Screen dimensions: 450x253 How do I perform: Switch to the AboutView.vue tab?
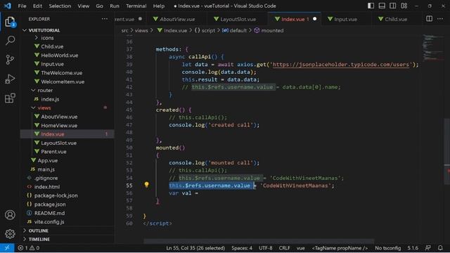pyautogui.click(x=177, y=19)
